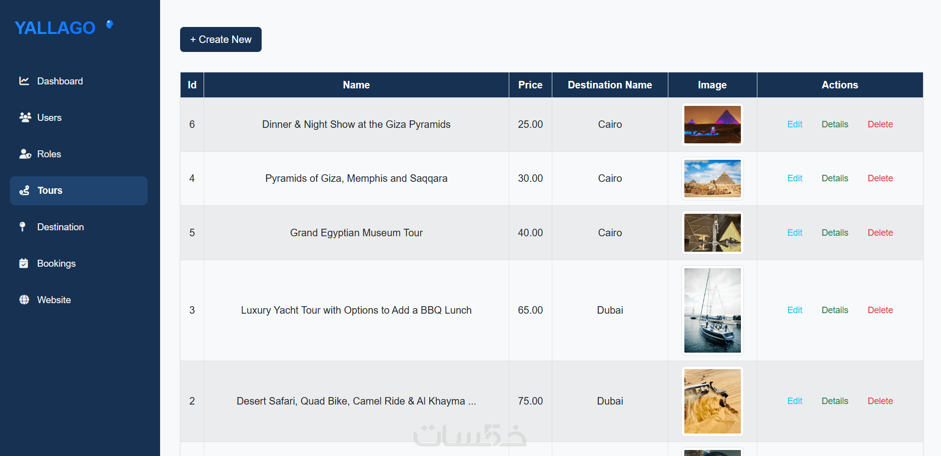Image resolution: width=941 pixels, height=456 pixels.
Task: Click the YALLAGO logo balloon icon
Action: [x=110, y=24]
